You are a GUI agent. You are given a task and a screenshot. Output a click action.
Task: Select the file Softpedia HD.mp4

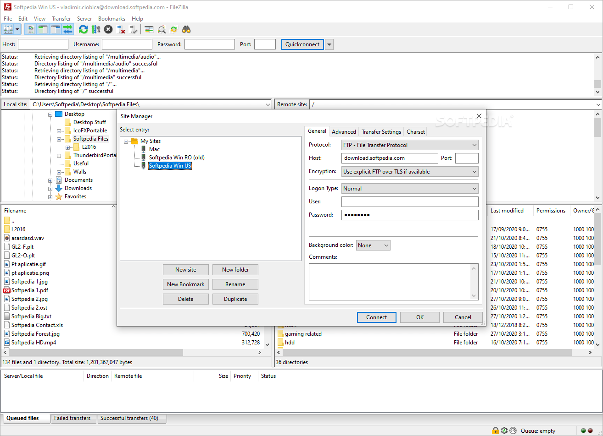tap(33, 343)
